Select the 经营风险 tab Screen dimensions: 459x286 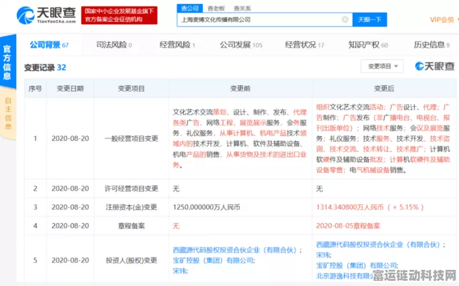point(178,45)
